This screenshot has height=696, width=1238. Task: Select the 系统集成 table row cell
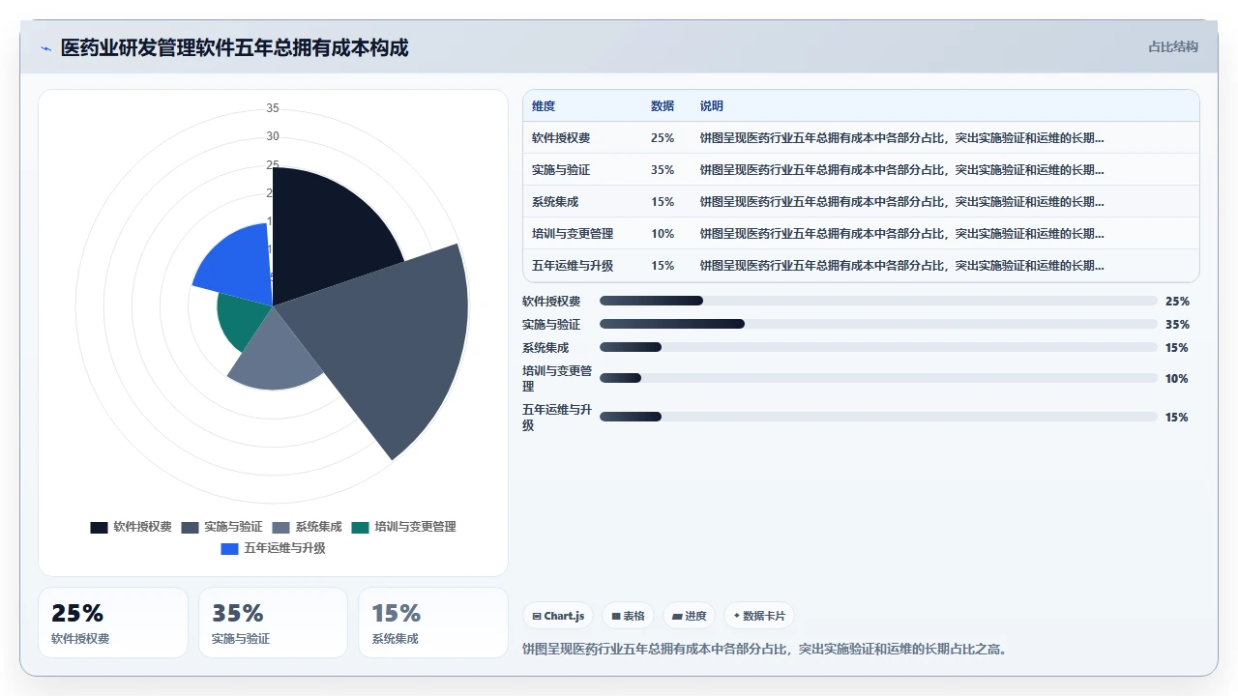click(555, 202)
